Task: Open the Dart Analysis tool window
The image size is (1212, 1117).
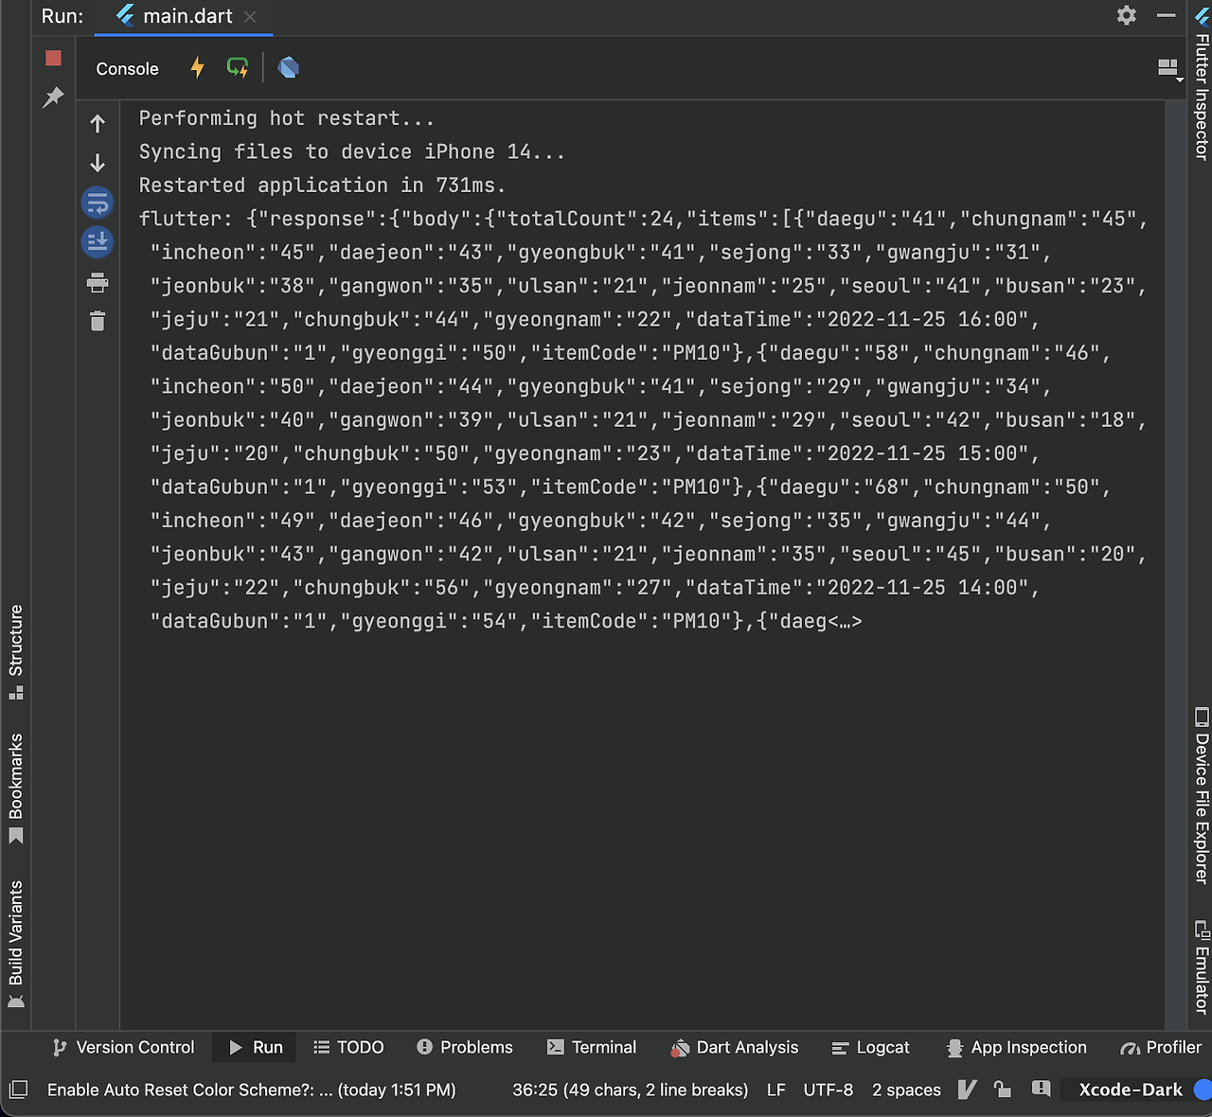Action: [x=735, y=1047]
